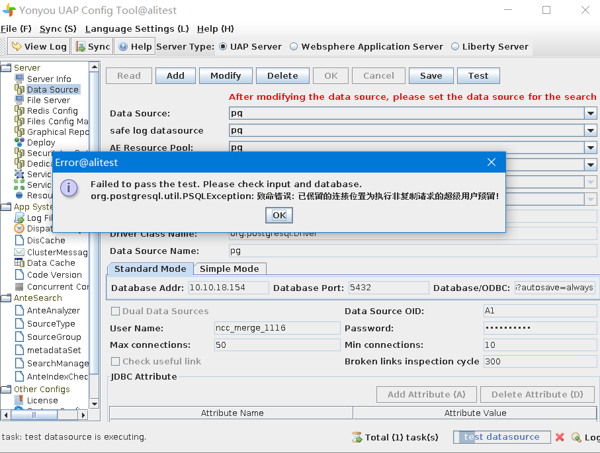Collapse the Other Configs tree folder

click(6, 390)
